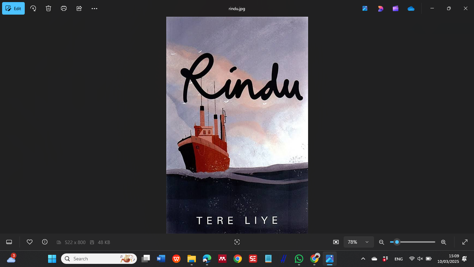Click the 48 KB file size text
Image resolution: width=474 pixels, height=267 pixels.
[104, 242]
